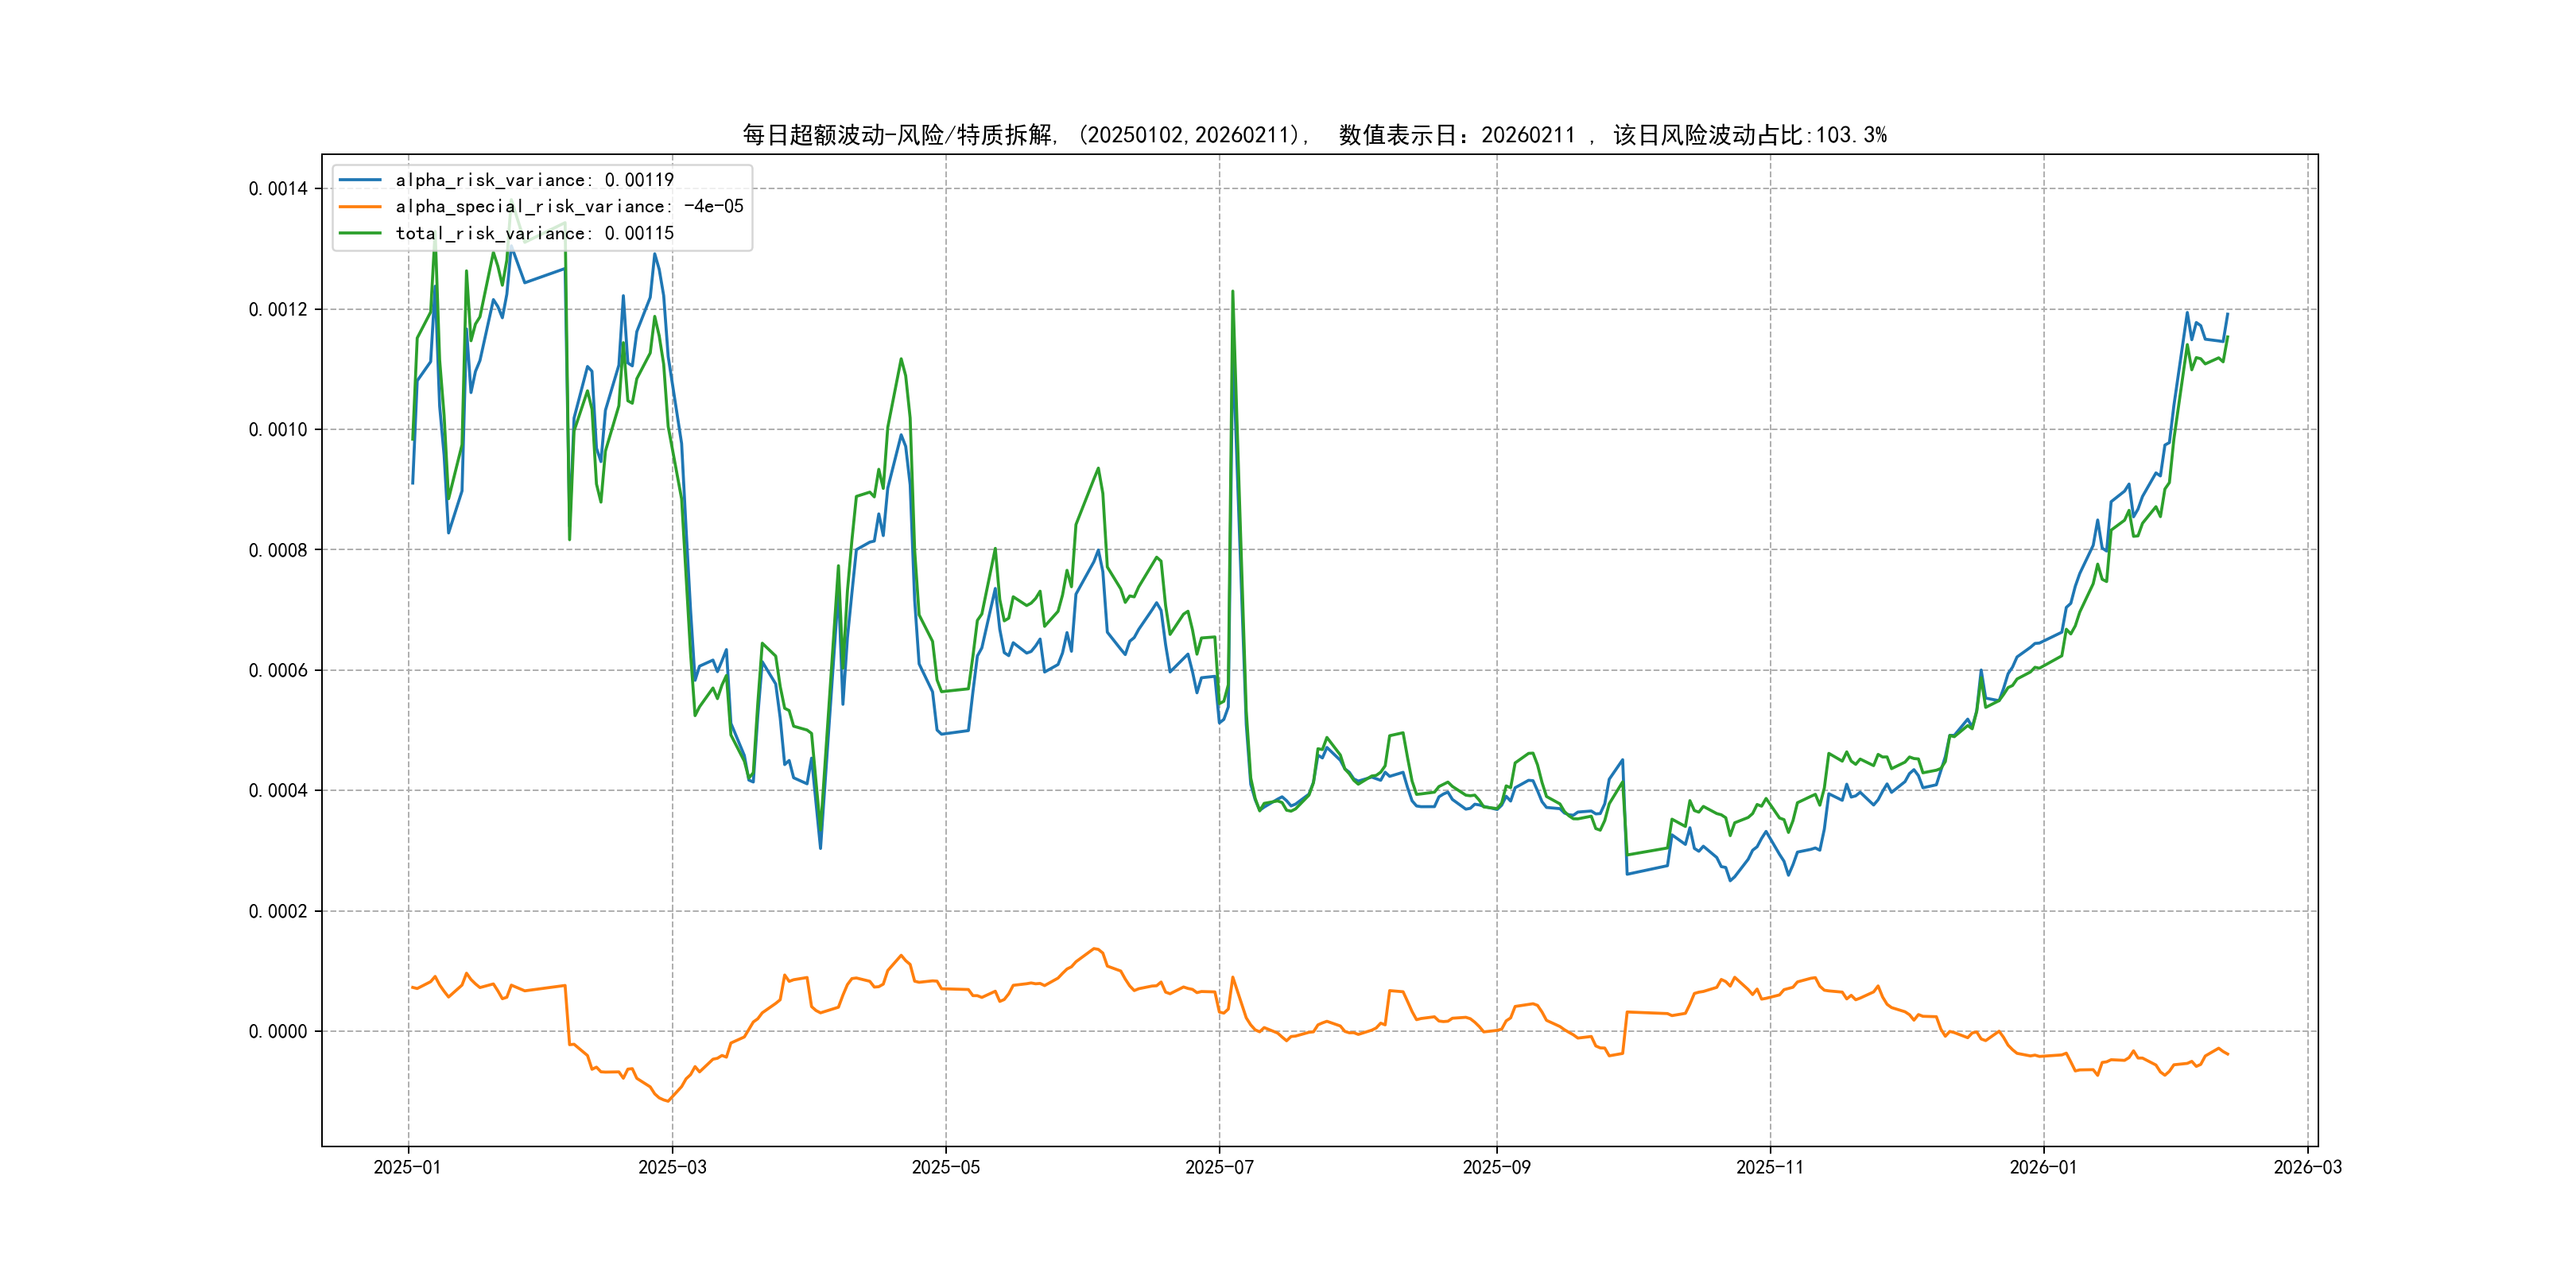Viewport: 2576px width, 1288px height.
Task: Click the 0.0000 y-axis tick label
Action: coord(278,1031)
